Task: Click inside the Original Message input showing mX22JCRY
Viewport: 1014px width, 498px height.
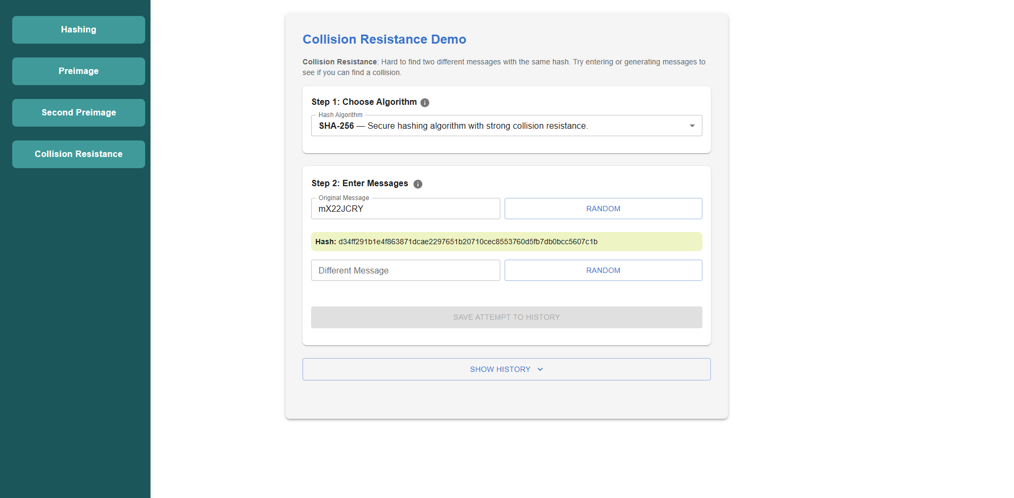Action: tap(405, 209)
